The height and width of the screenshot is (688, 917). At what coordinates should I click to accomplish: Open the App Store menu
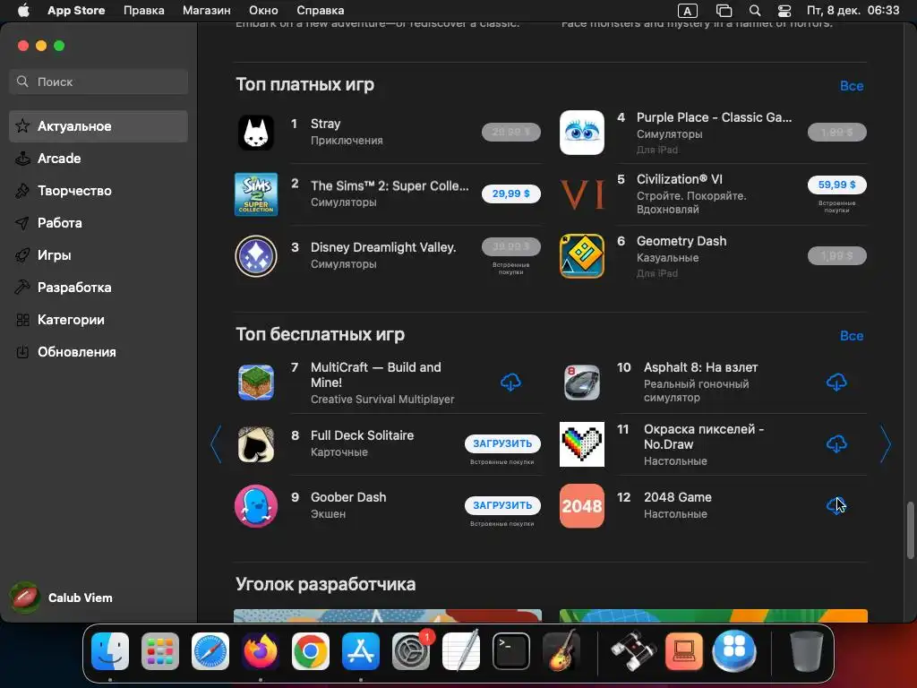click(76, 11)
